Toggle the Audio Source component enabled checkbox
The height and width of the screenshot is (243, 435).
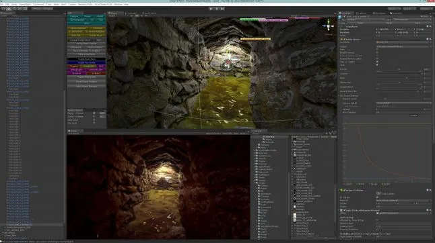[x=344, y=40]
